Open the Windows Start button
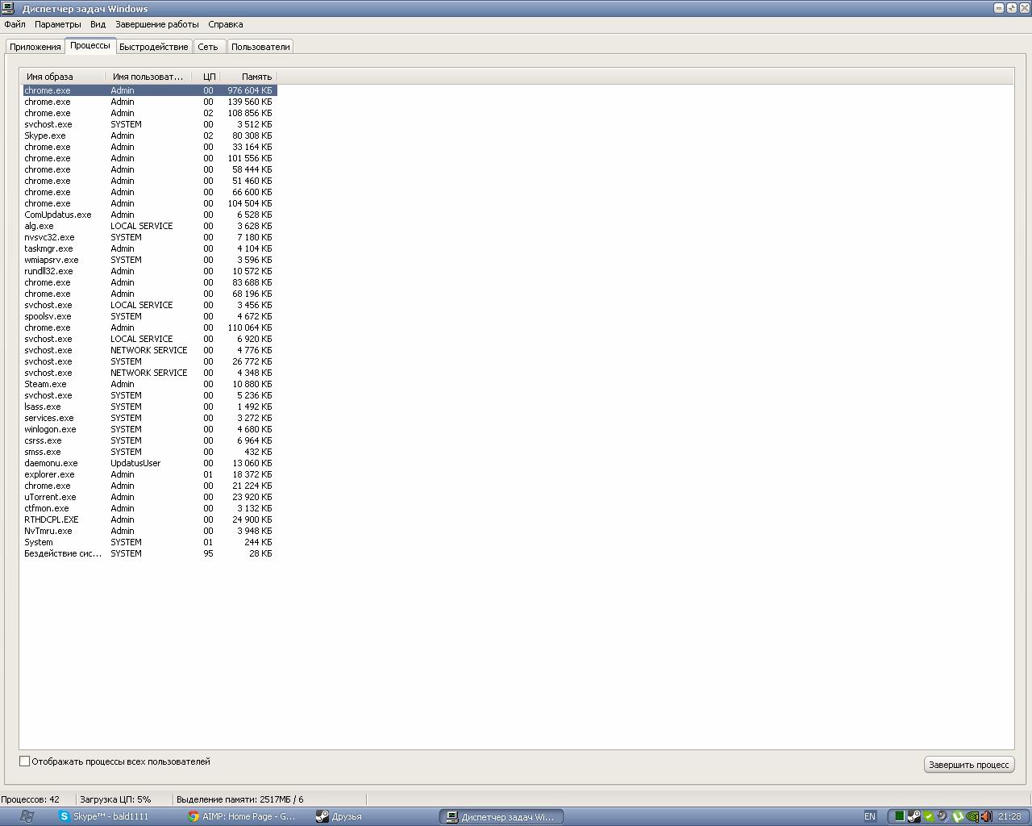Screen dimensions: 1032x826 pos(26,816)
